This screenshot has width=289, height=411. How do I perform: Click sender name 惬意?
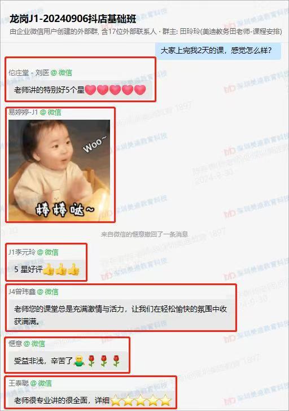[x=15, y=344]
